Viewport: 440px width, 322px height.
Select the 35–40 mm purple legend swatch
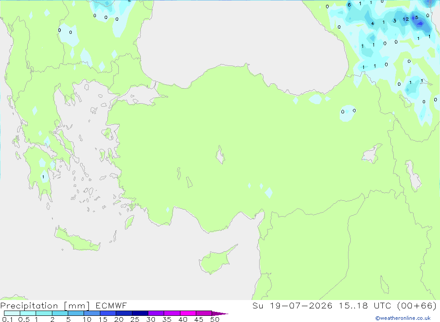click(x=172, y=313)
